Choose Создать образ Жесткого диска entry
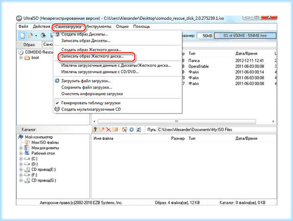293x221 pixels. tap(117, 50)
